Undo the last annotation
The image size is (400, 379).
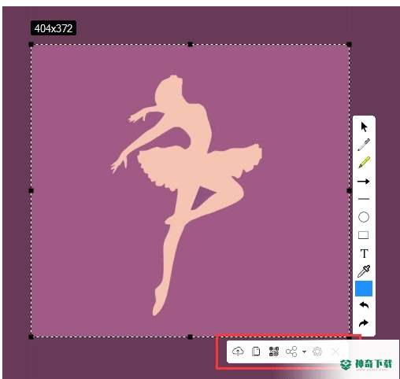click(x=364, y=305)
